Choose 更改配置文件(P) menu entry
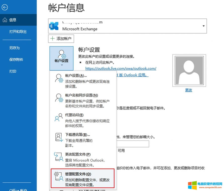224x191 pixels. [83, 159]
